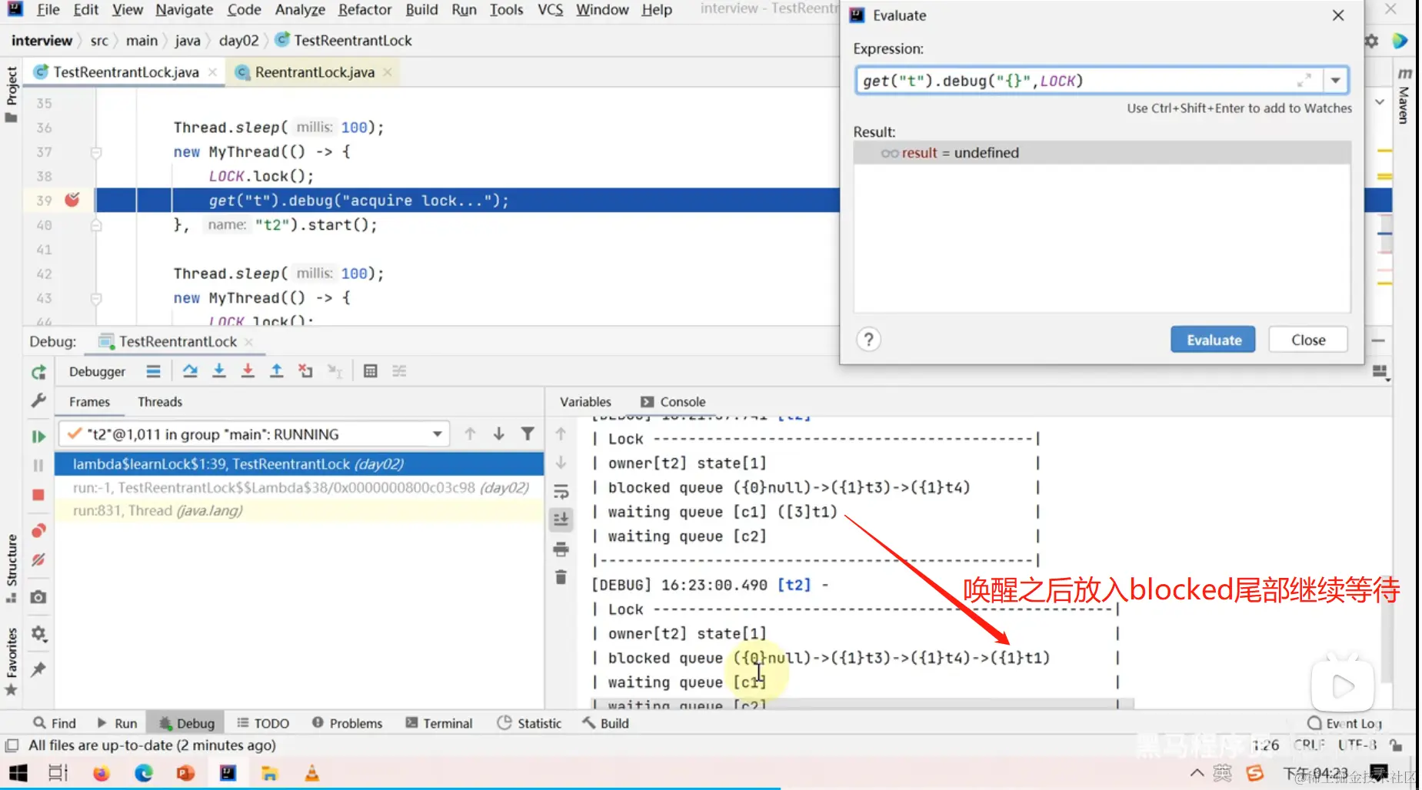Switch to the Variables tab

[x=585, y=402]
